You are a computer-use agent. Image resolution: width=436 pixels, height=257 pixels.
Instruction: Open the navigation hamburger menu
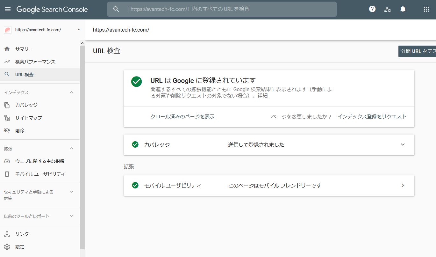pos(8,9)
